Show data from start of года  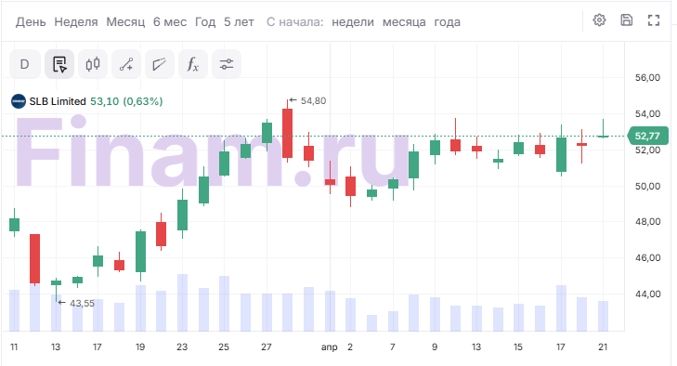pyautogui.click(x=447, y=22)
